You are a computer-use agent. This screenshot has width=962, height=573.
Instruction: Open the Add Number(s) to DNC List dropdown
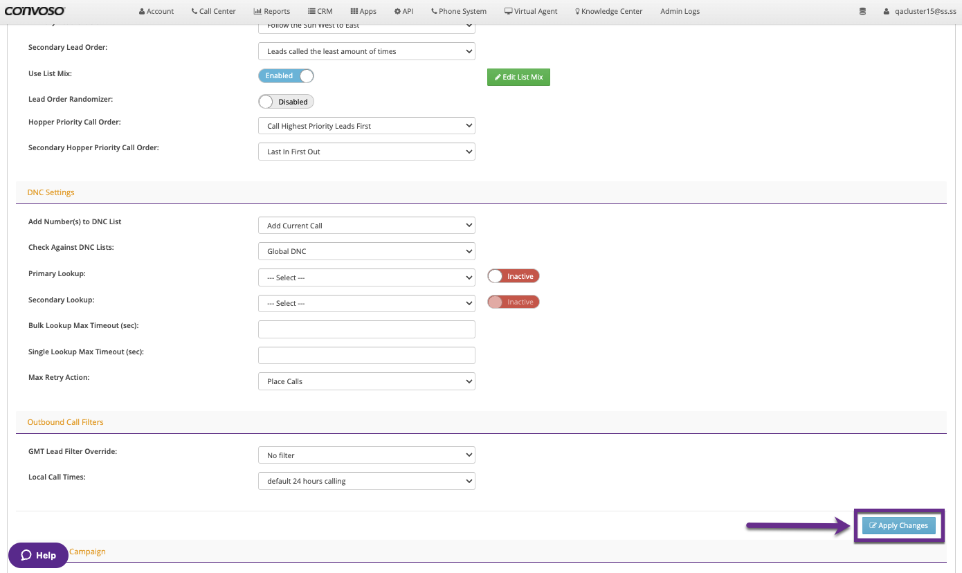(367, 226)
